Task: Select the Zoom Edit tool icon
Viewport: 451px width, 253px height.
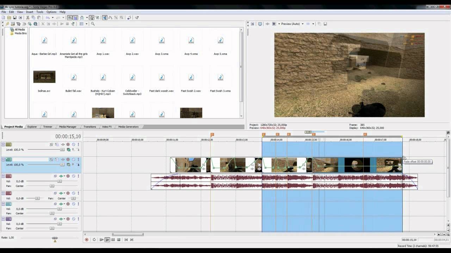Action: [121, 18]
